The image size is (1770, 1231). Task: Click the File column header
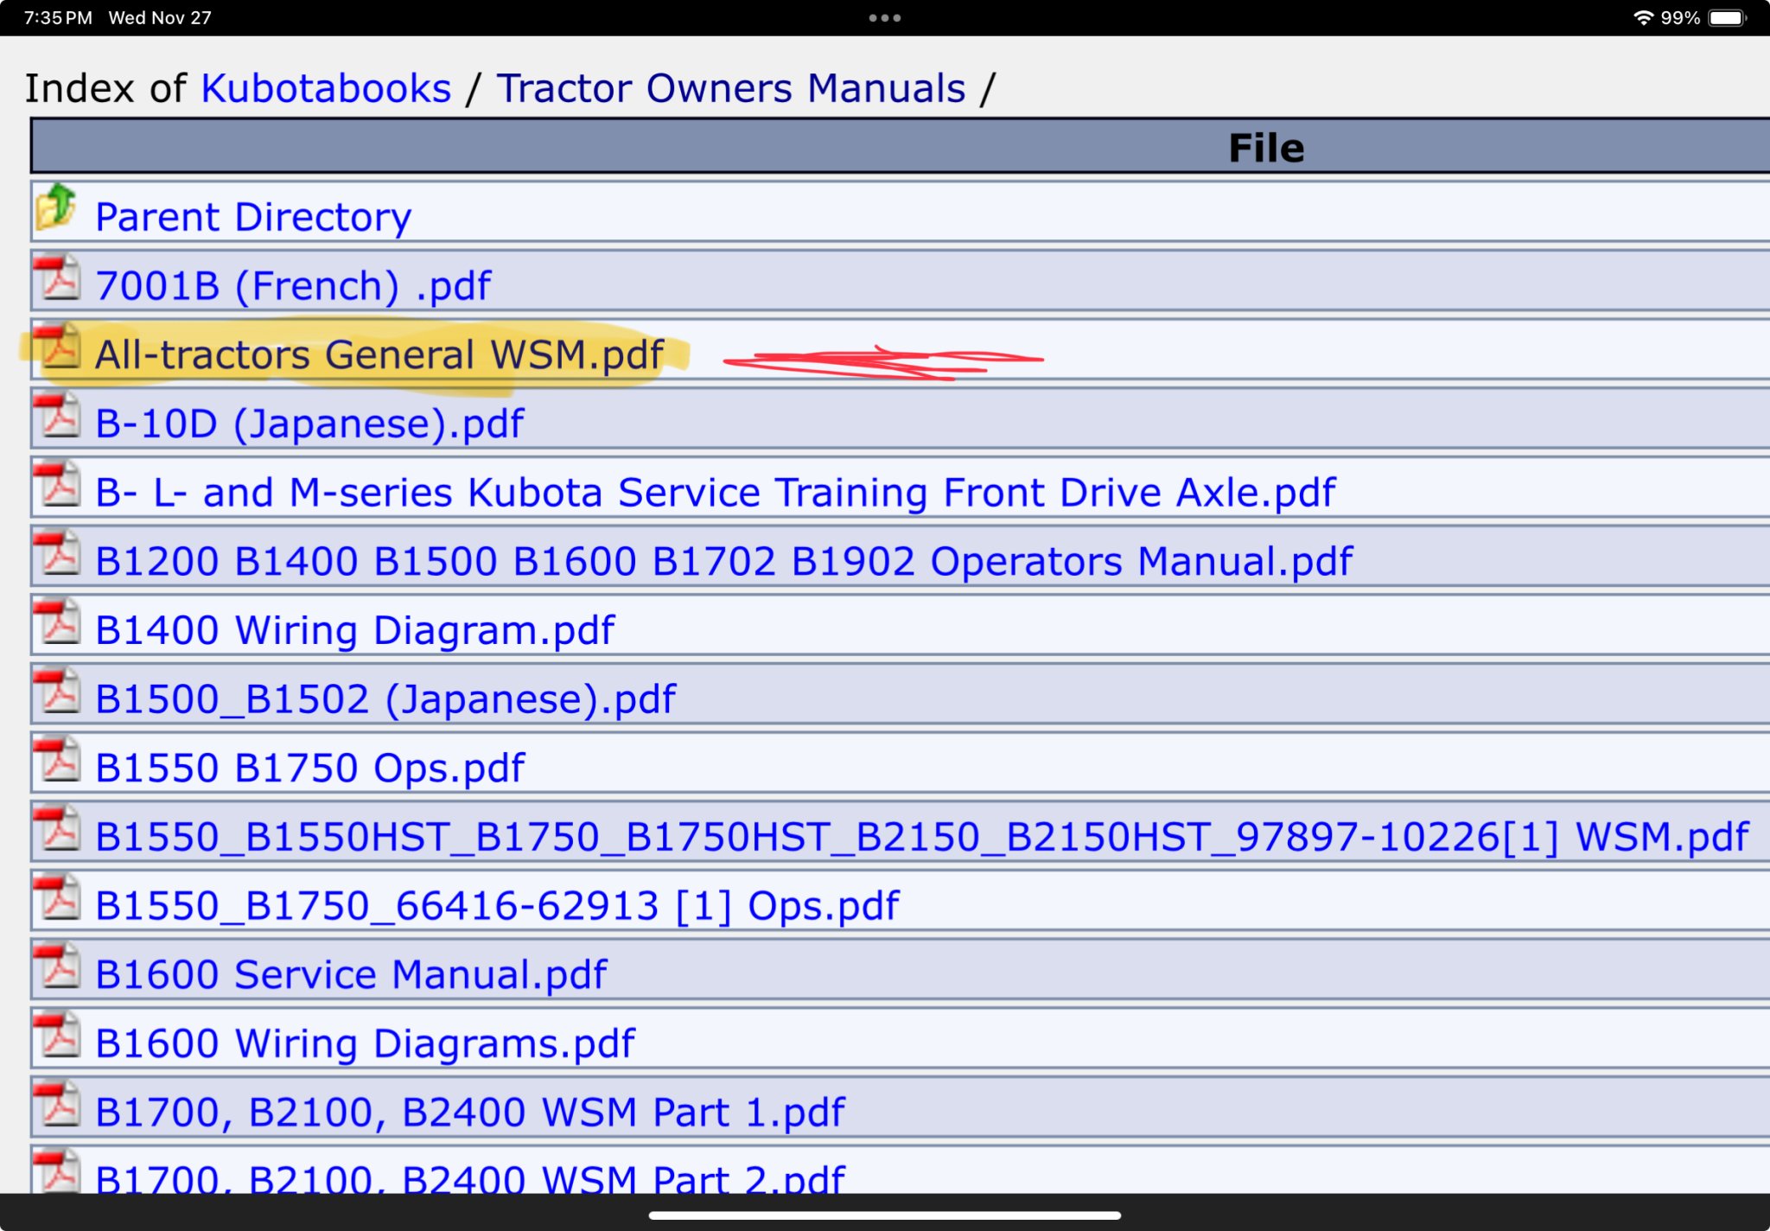pos(1266,148)
